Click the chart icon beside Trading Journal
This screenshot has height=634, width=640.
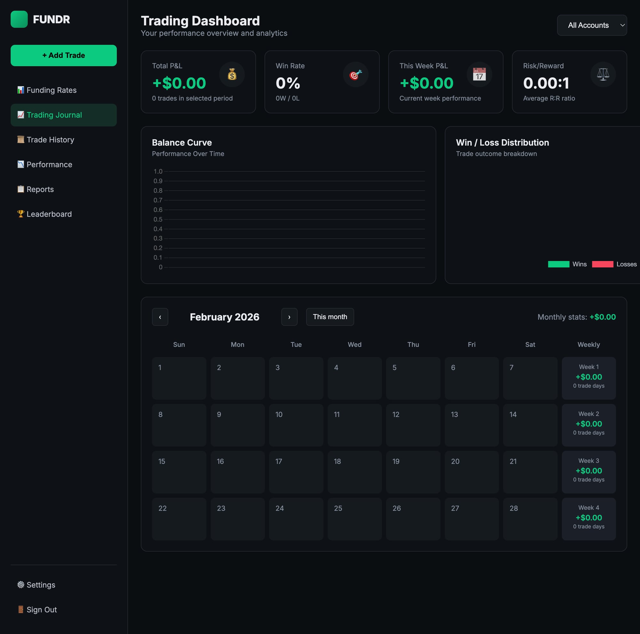click(20, 115)
